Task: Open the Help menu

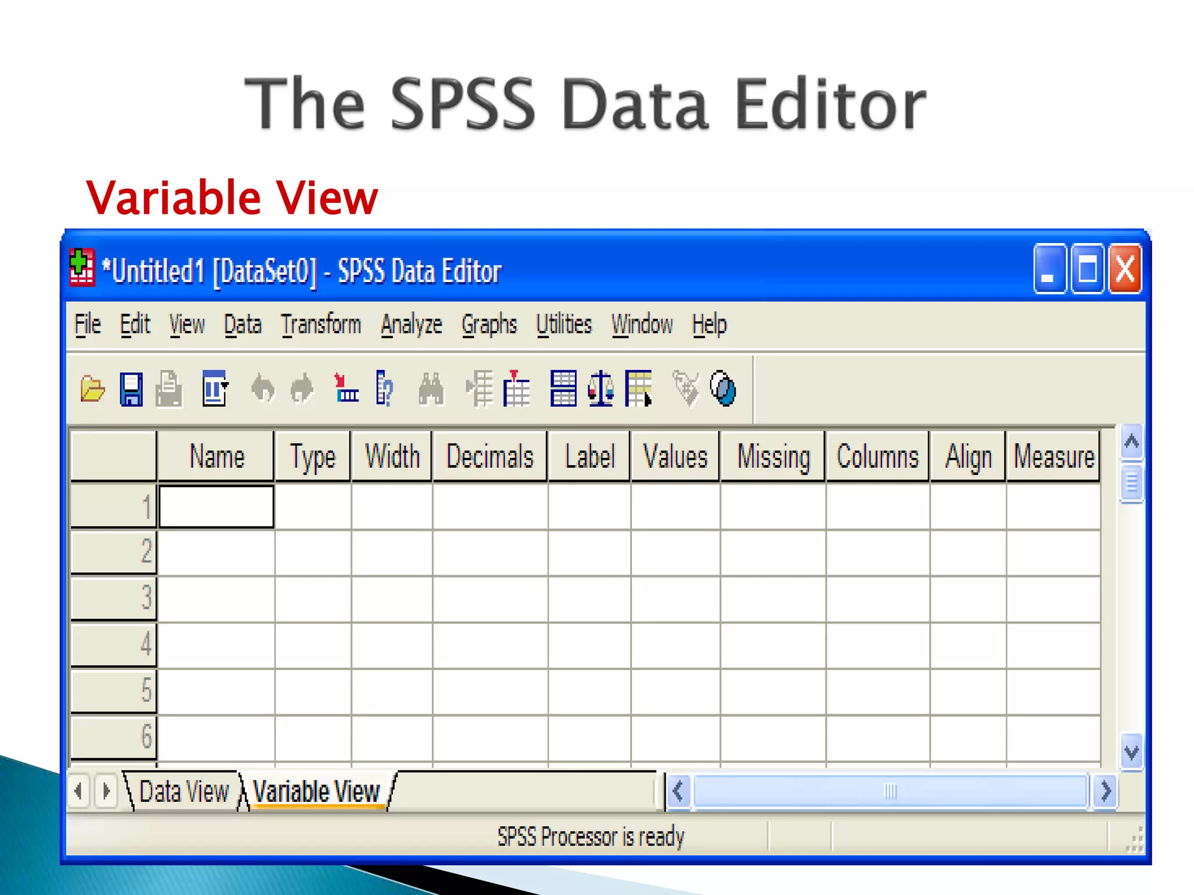Action: (710, 325)
